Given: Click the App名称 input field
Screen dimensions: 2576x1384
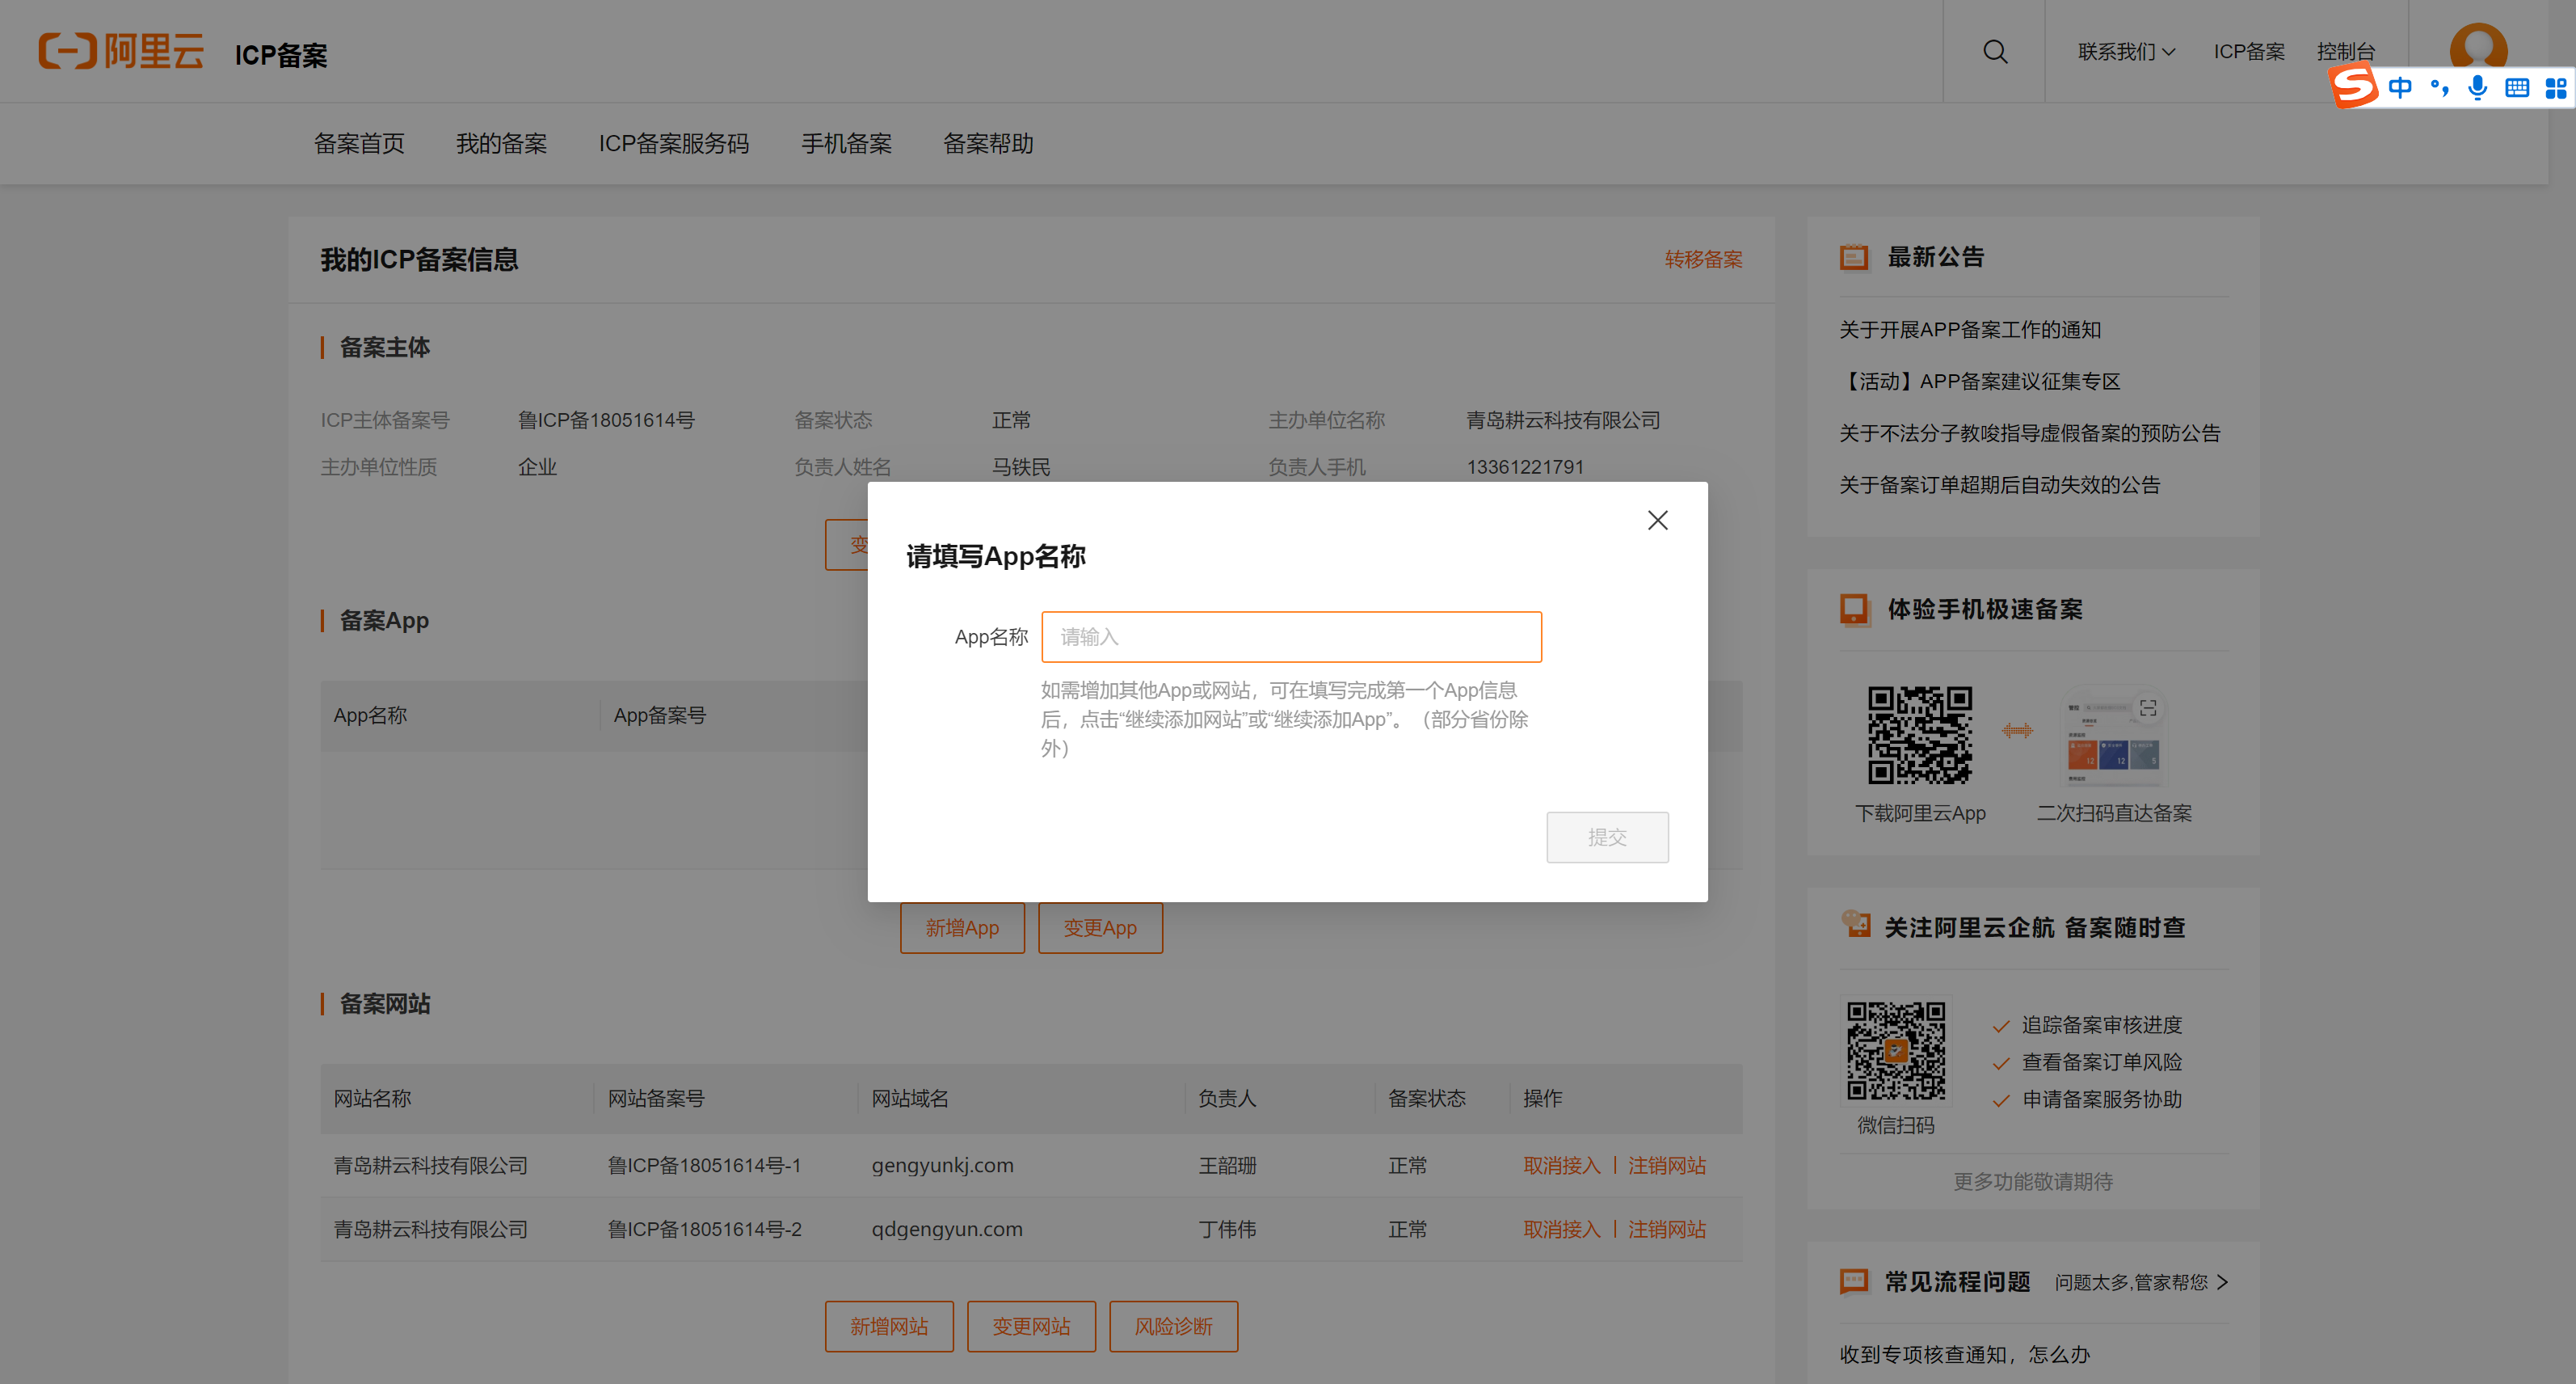Looking at the screenshot, I should pyautogui.click(x=1291, y=636).
